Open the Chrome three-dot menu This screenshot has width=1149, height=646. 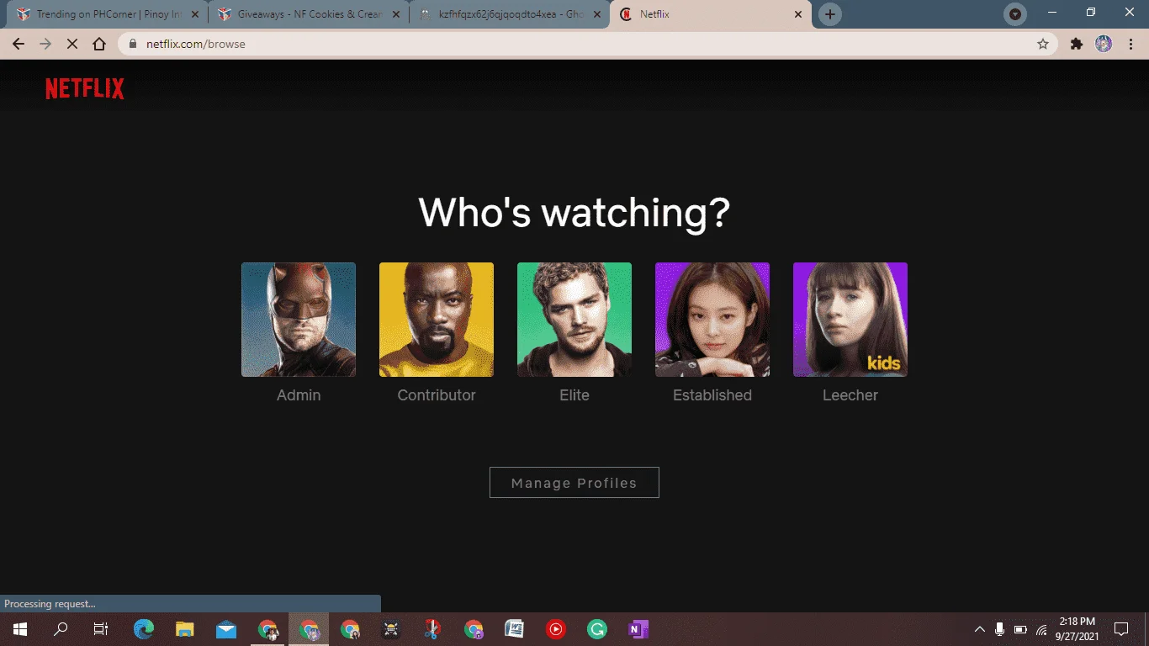[x=1130, y=44]
